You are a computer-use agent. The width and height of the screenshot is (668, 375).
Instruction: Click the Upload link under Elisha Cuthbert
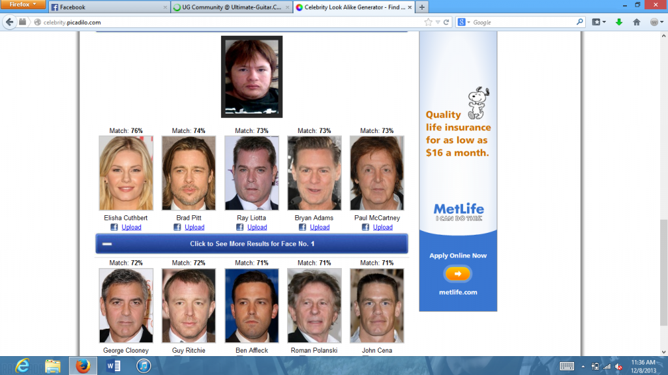tap(131, 227)
